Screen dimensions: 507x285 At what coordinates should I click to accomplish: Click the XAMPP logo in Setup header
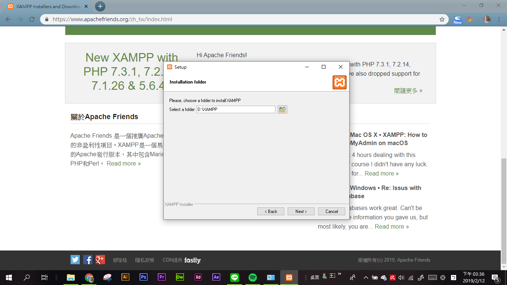click(339, 82)
